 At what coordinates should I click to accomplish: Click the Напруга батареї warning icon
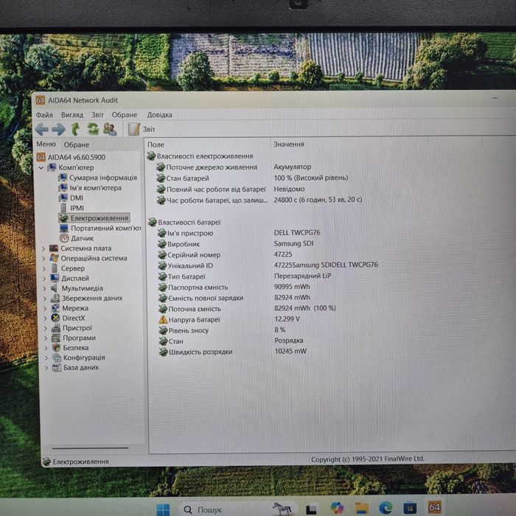(163, 319)
